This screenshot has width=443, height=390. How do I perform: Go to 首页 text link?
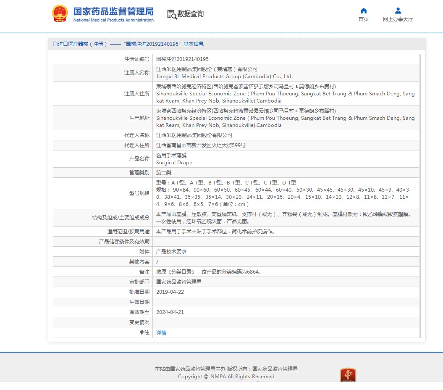(x=364, y=19)
